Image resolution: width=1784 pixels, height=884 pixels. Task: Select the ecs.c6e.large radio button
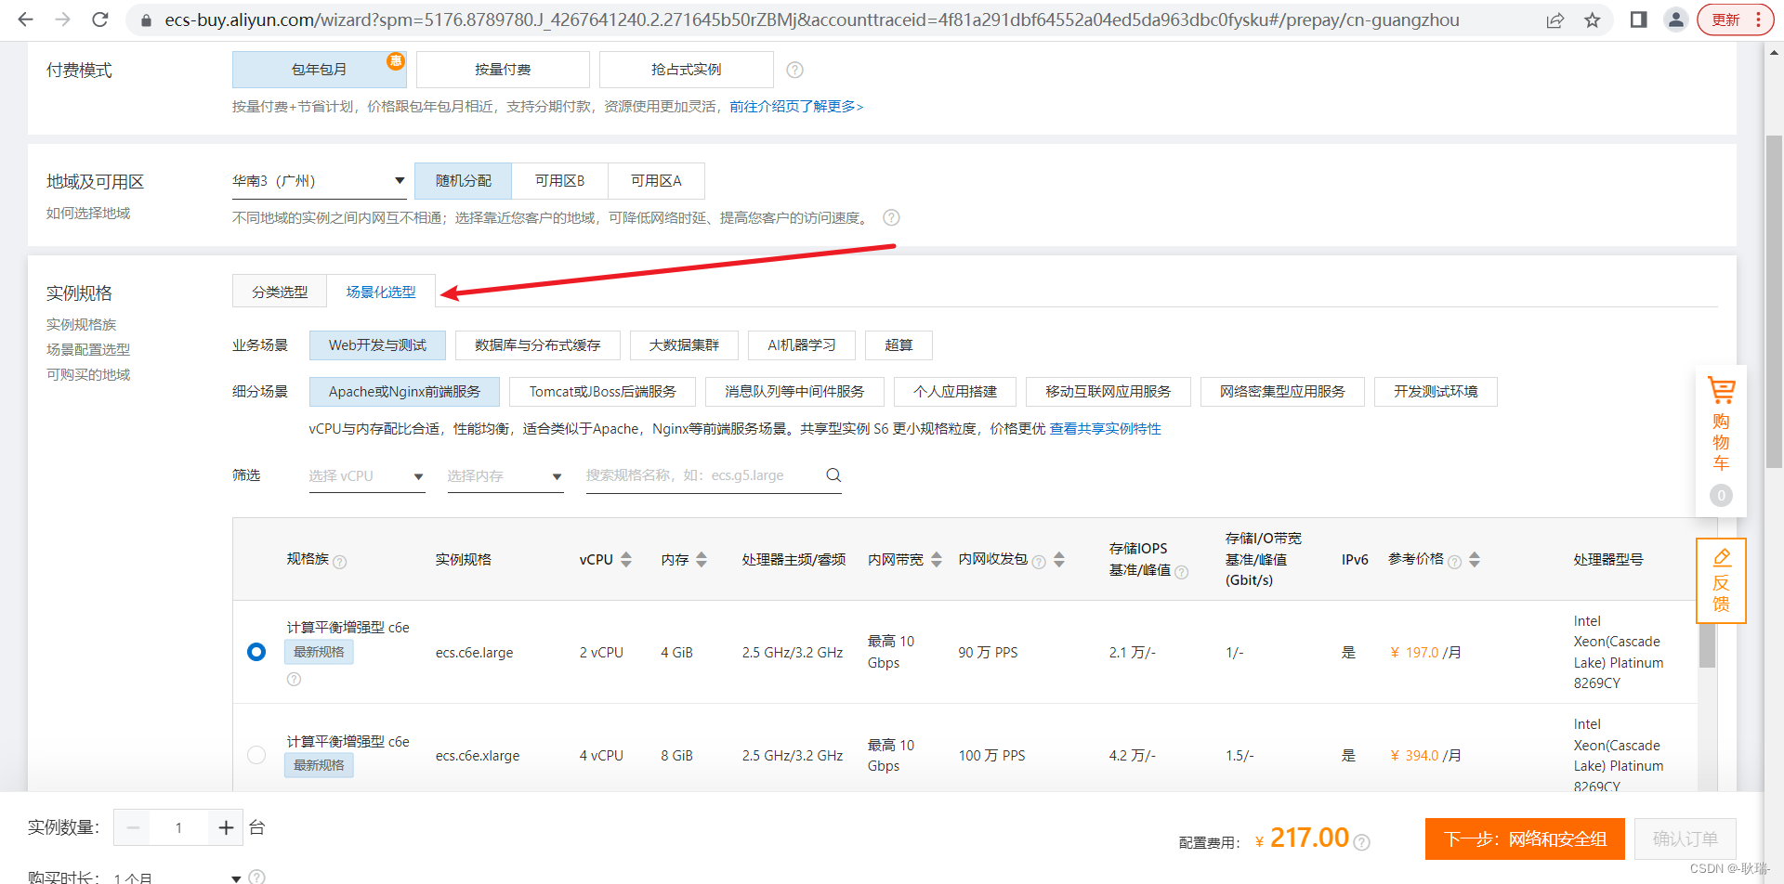click(256, 652)
